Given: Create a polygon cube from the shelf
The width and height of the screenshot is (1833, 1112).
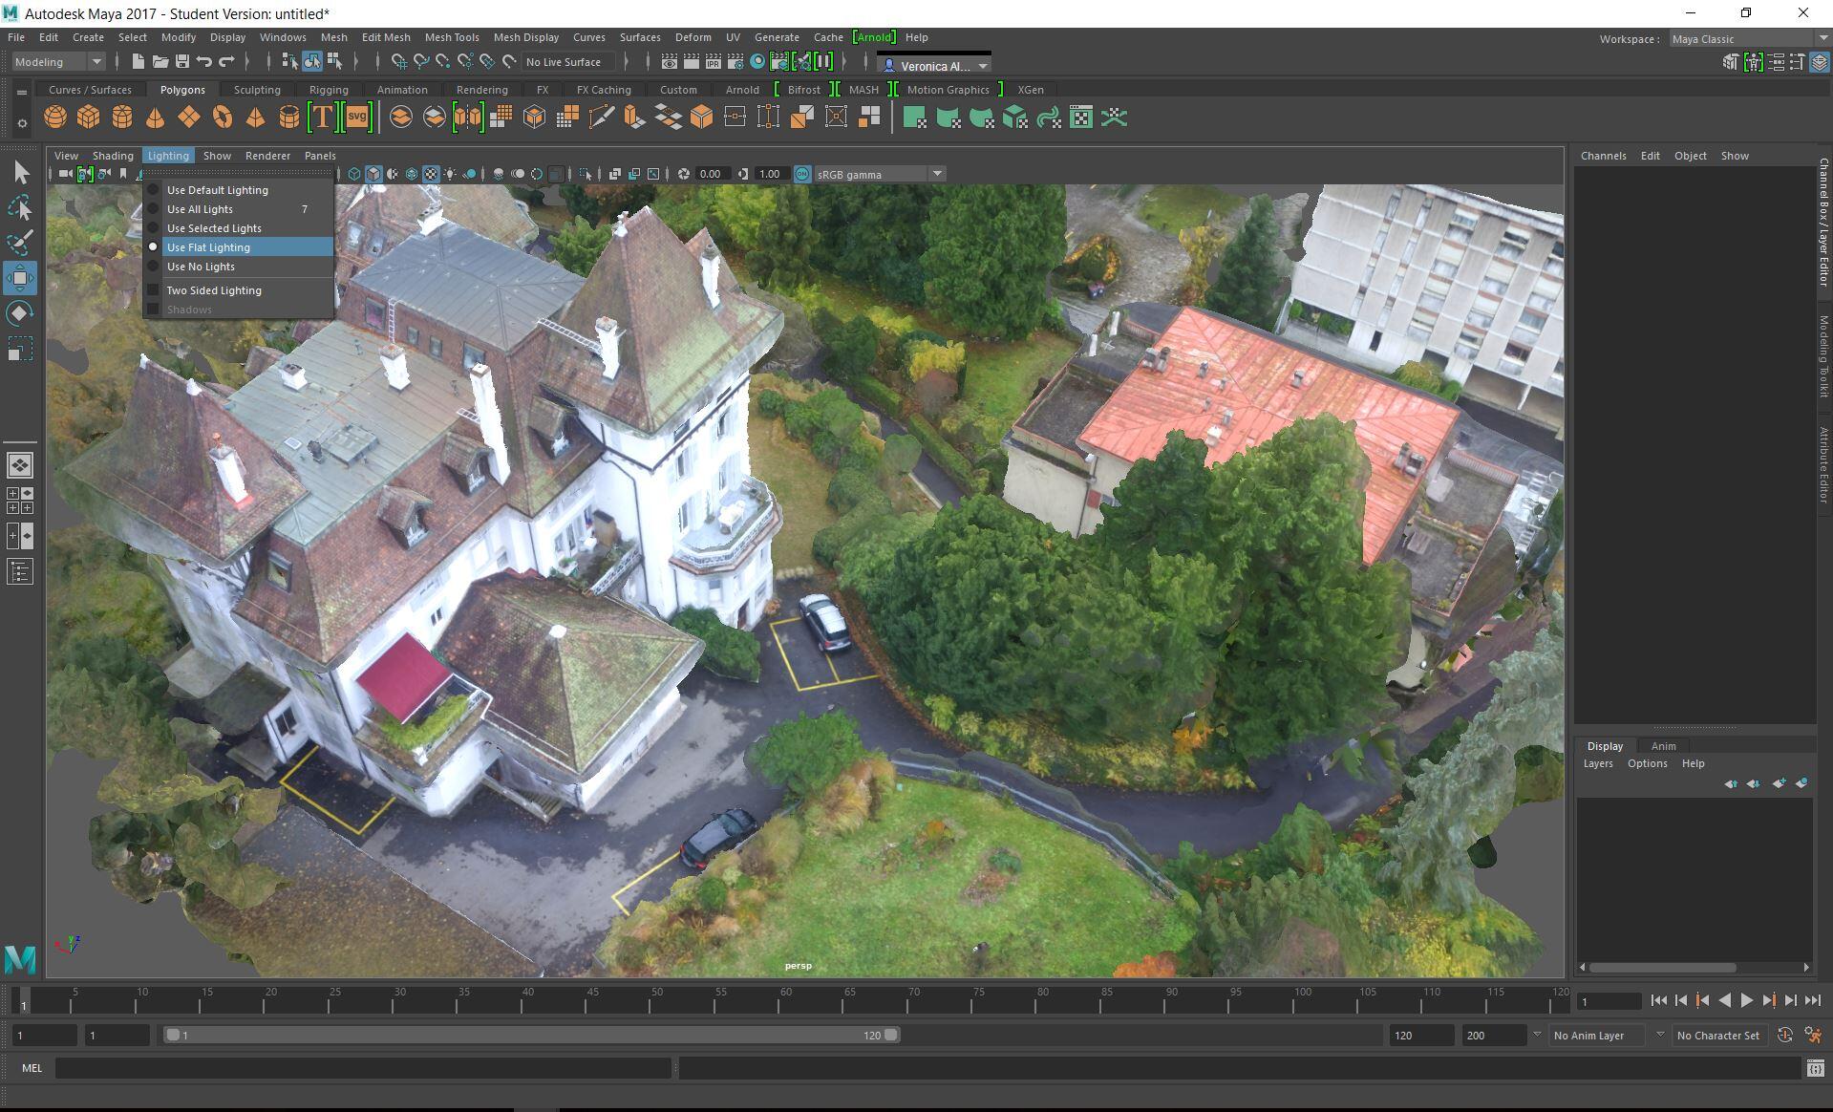Looking at the screenshot, I should click(88, 117).
